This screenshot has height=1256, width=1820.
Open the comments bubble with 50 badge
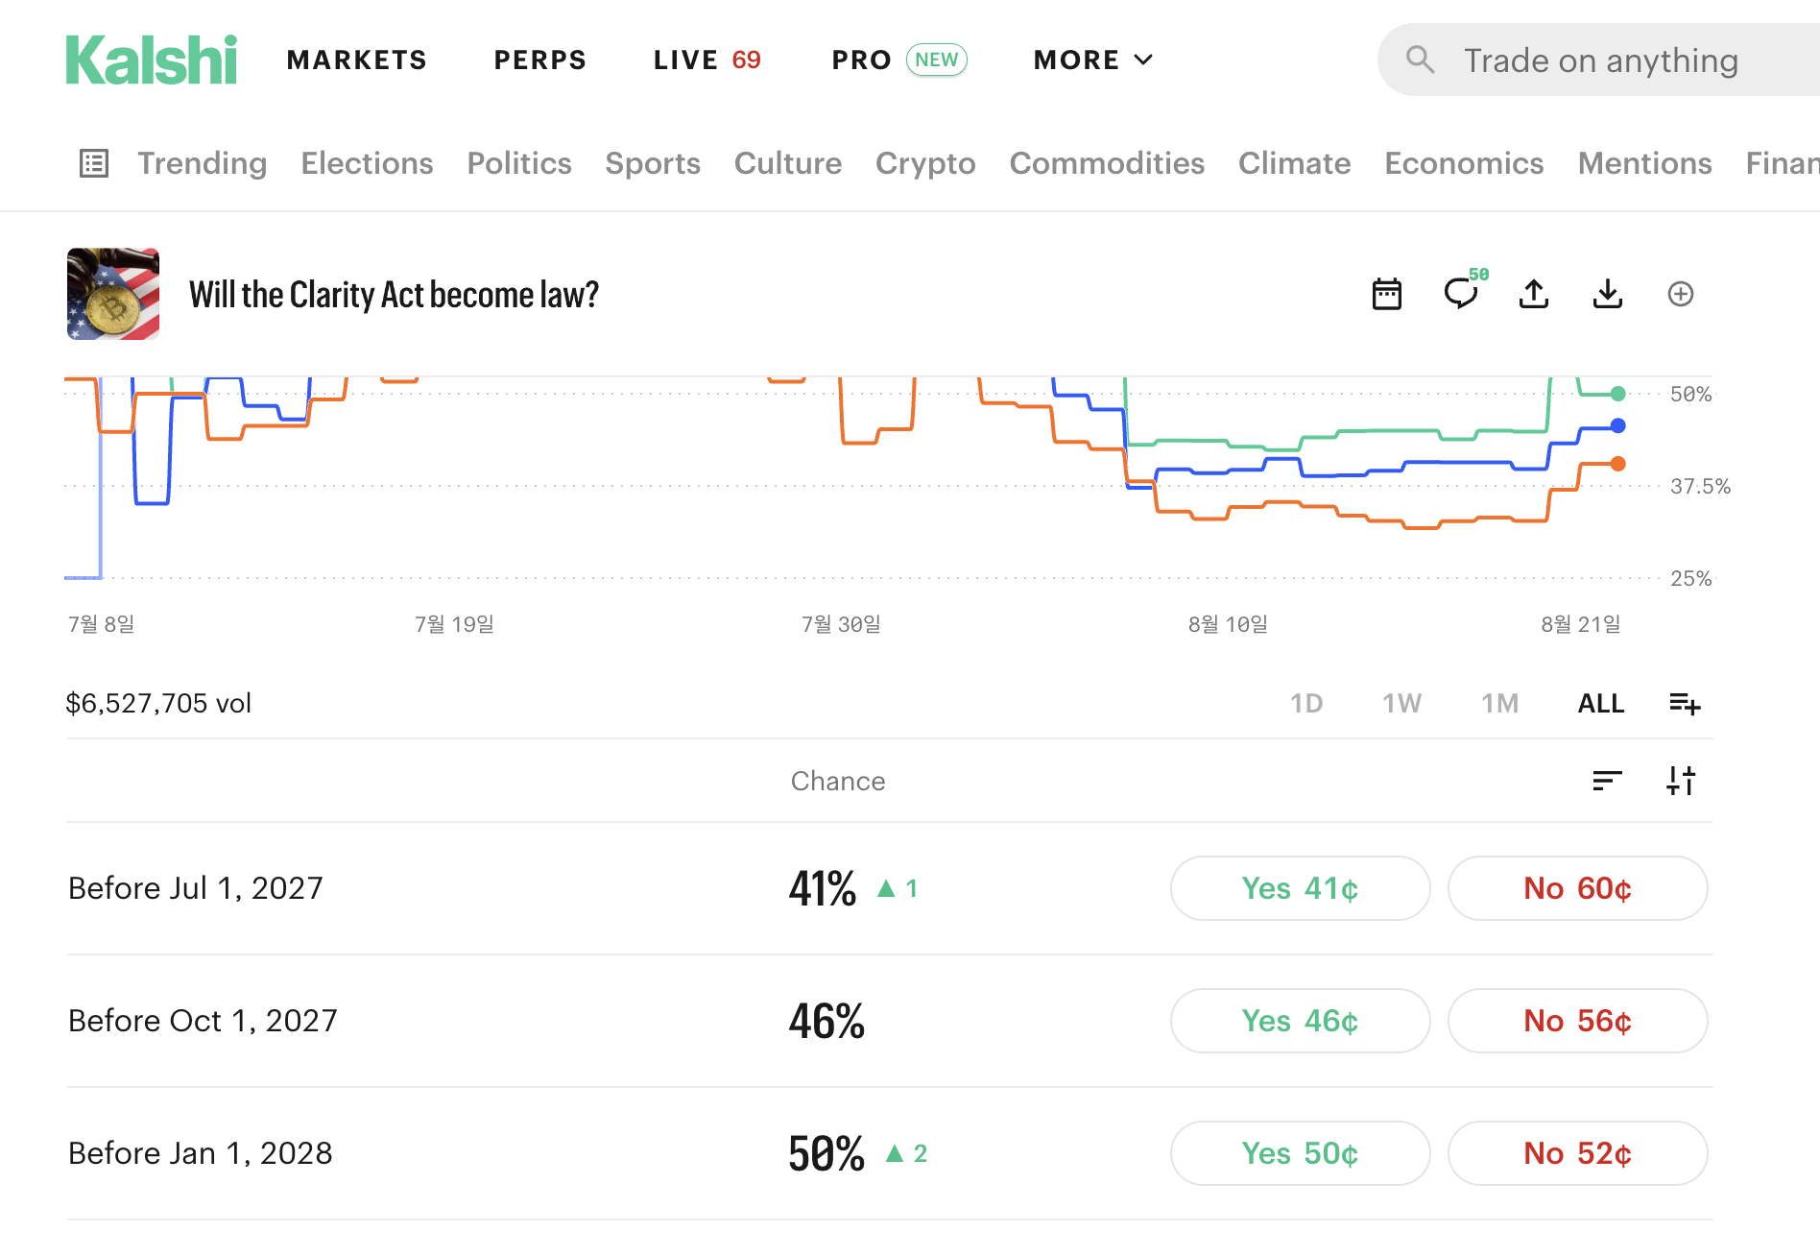1463,292
